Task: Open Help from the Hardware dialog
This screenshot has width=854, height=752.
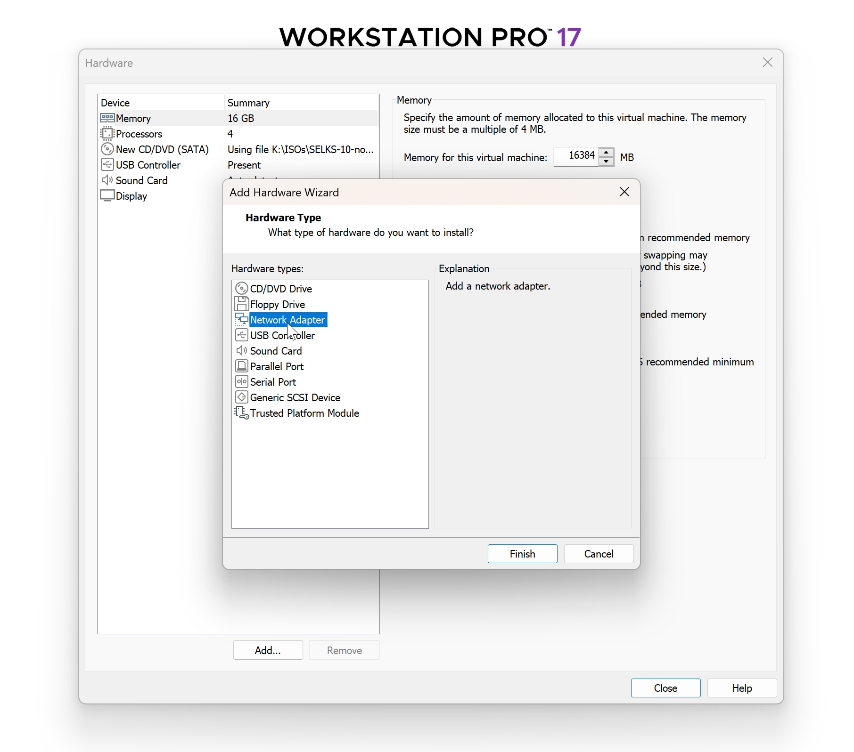Action: 741,688
